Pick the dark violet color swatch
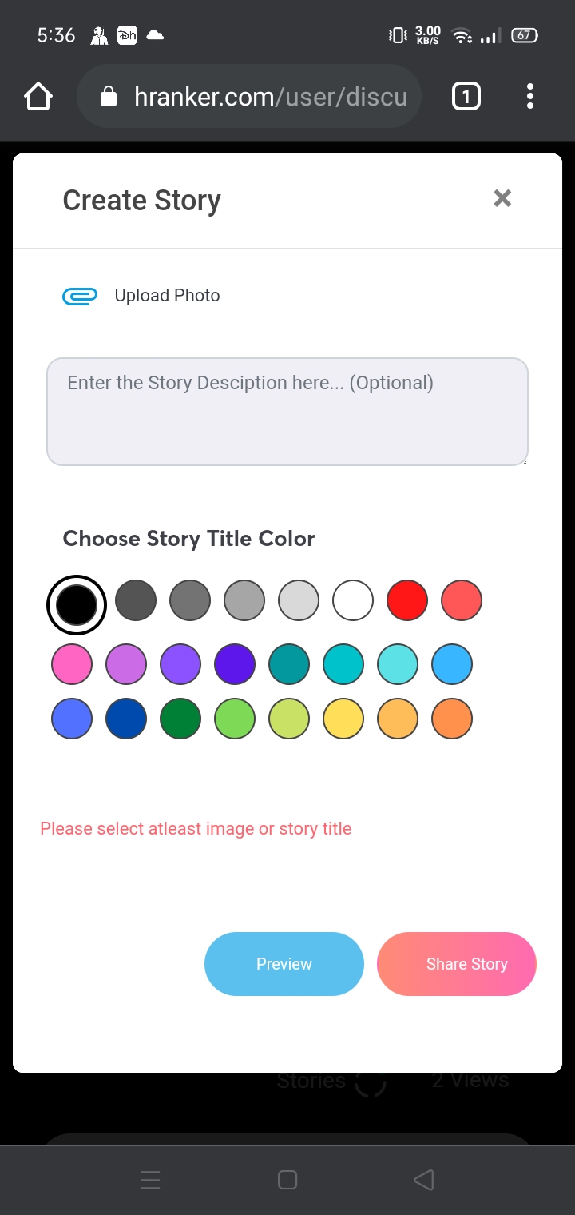Viewport: 575px width, 1215px height. (x=235, y=664)
